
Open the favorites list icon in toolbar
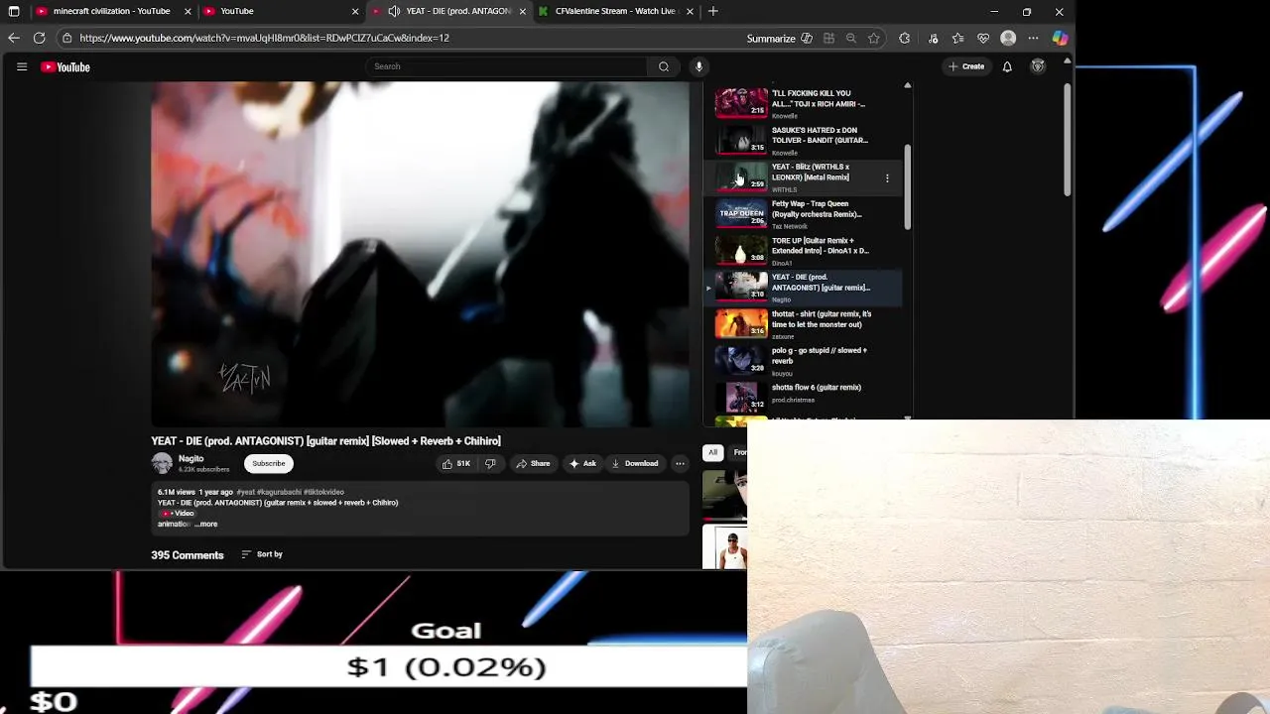957,38
